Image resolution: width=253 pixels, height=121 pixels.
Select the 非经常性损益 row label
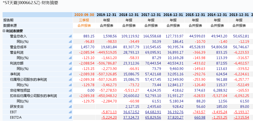20,90
